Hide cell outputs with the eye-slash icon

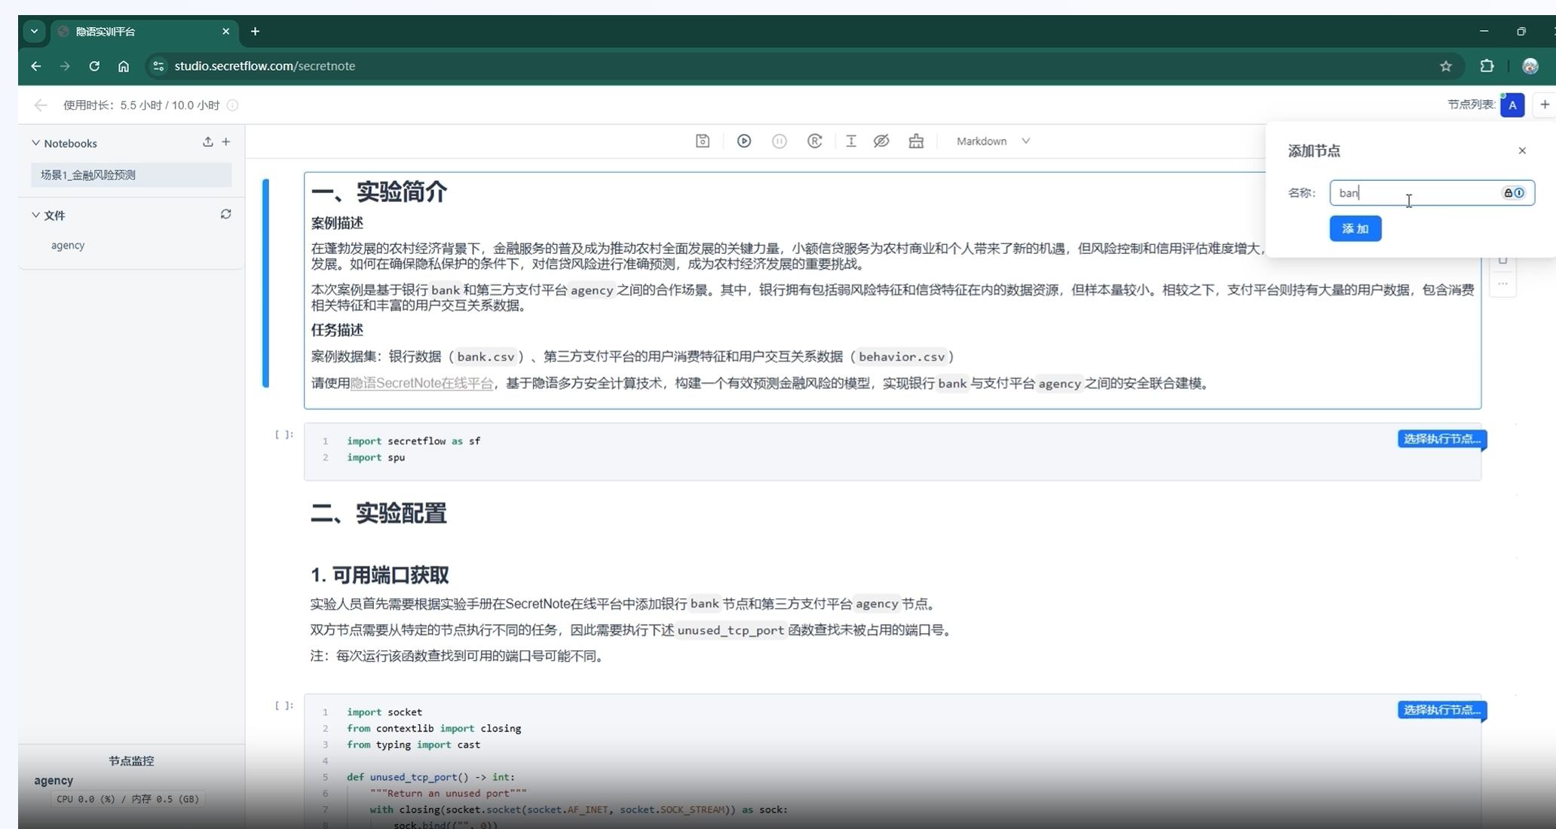(881, 141)
